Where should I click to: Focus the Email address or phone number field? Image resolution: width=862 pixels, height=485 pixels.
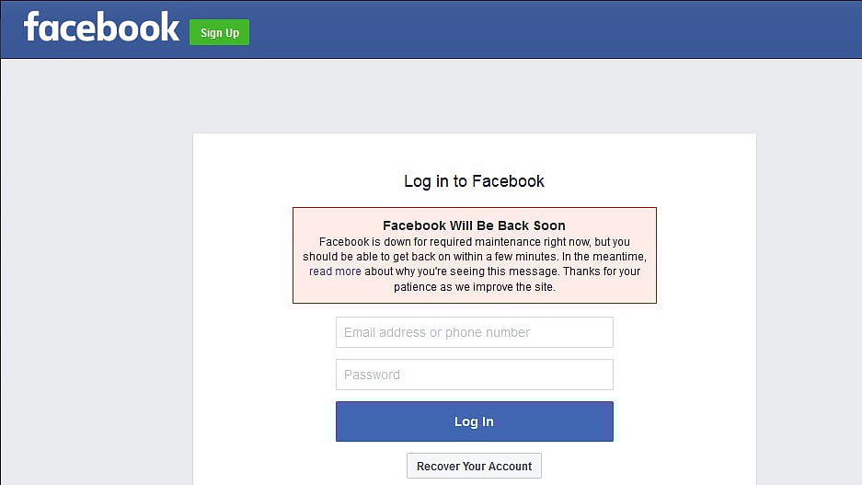(475, 332)
